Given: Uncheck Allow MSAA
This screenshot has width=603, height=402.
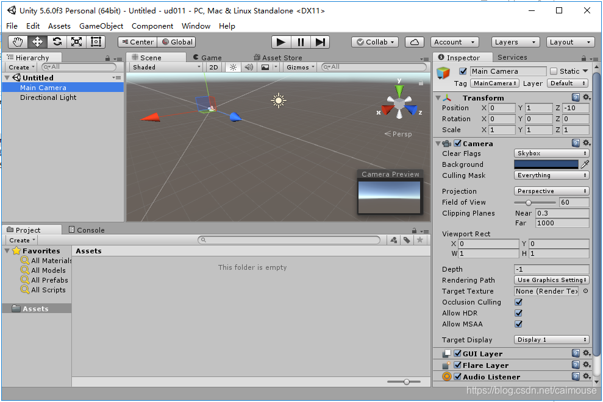Looking at the screenshot, I should 518,325.
